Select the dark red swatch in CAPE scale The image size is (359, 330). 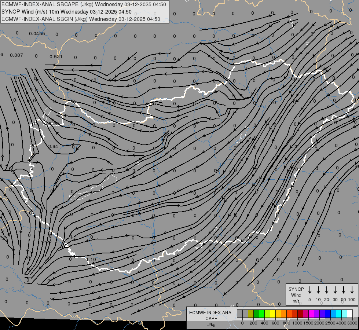pyautogui.click(x=300, y=313)
